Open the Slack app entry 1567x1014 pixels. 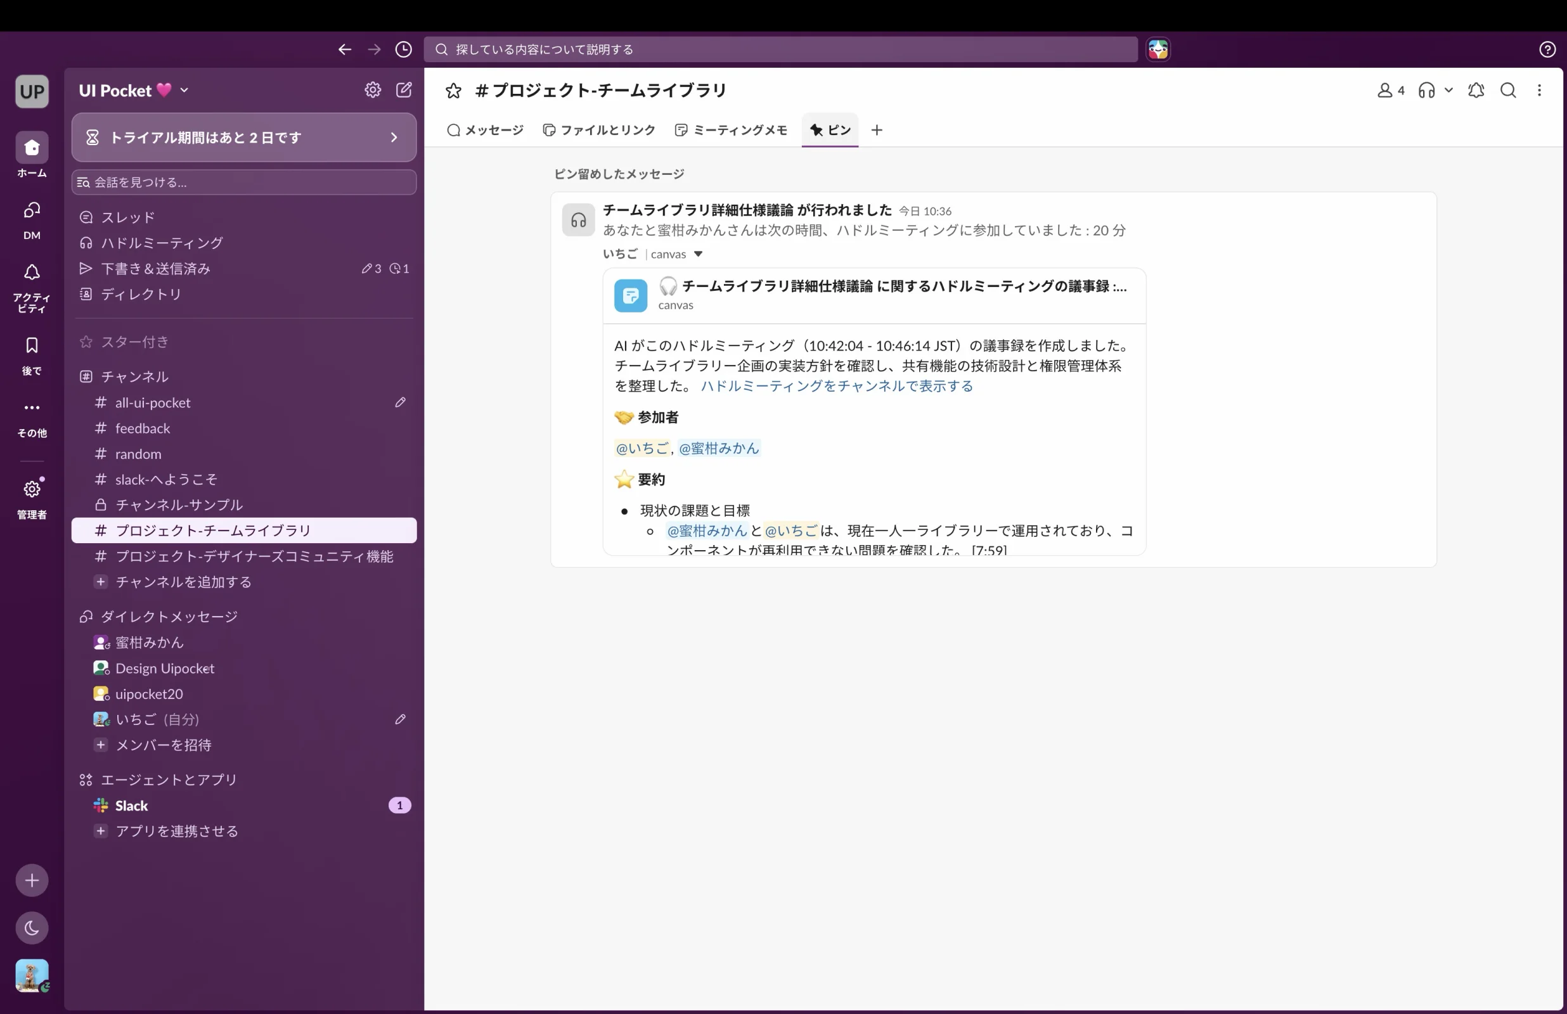pyautogui.click(x=243, y=806)
